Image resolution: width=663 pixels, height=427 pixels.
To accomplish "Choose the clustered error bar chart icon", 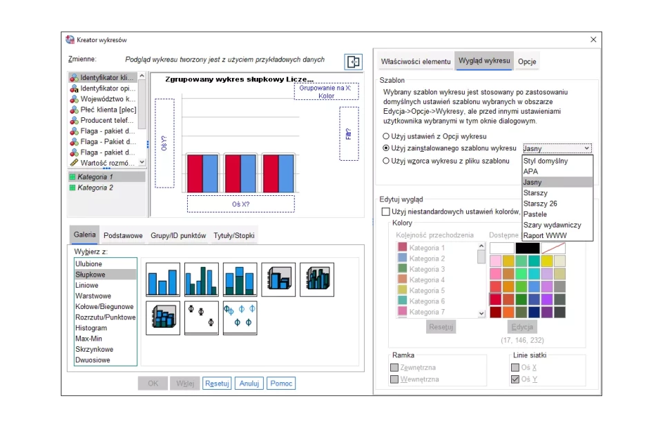I will [240, 318].
